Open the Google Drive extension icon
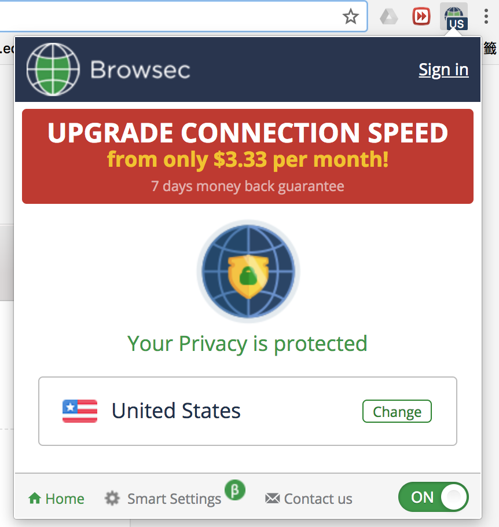499x527 pixels. (389, 16)
